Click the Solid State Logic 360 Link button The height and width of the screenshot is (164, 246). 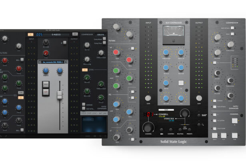94,113
